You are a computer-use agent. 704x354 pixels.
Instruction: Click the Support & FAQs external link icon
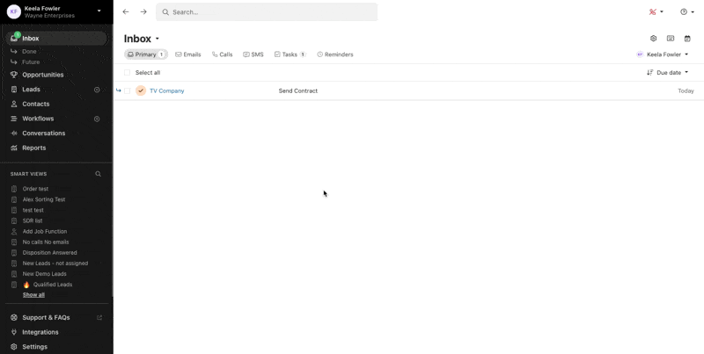(x=99, y=318)
